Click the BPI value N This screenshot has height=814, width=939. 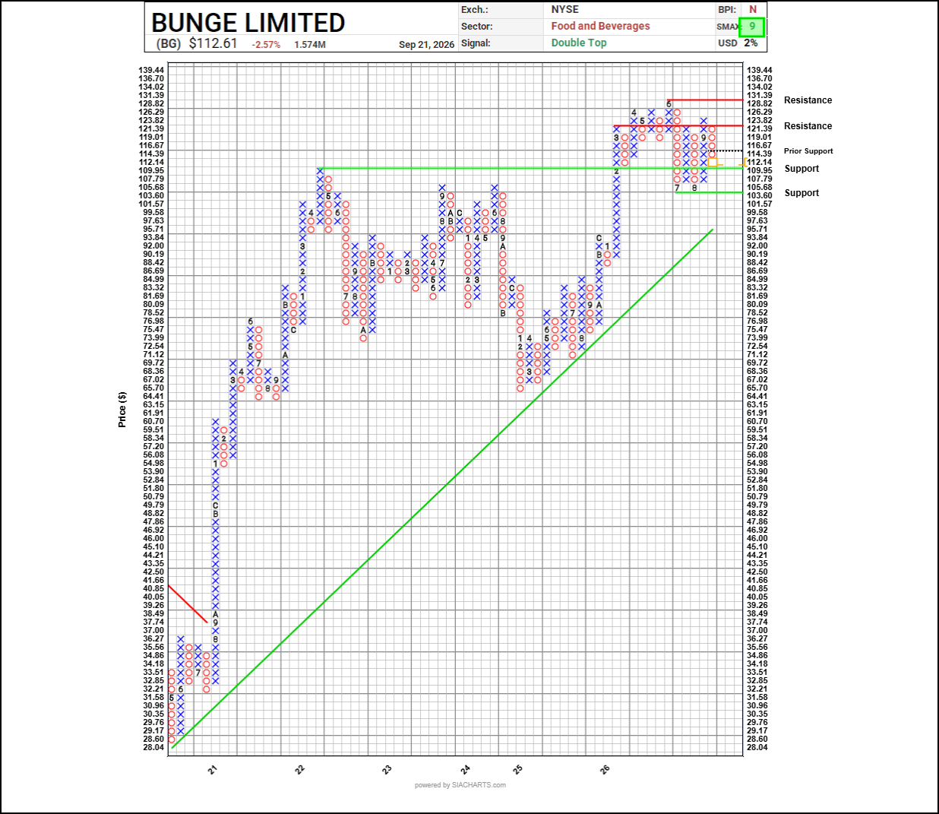753,9
